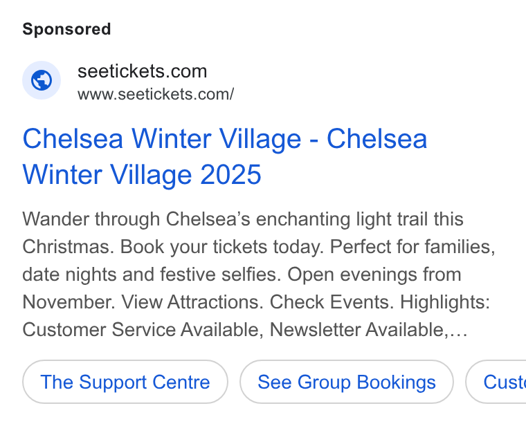Screen dimensions: 526x426
Task: Click Book your tickets today sentence
Action: (x=221, y=247)
